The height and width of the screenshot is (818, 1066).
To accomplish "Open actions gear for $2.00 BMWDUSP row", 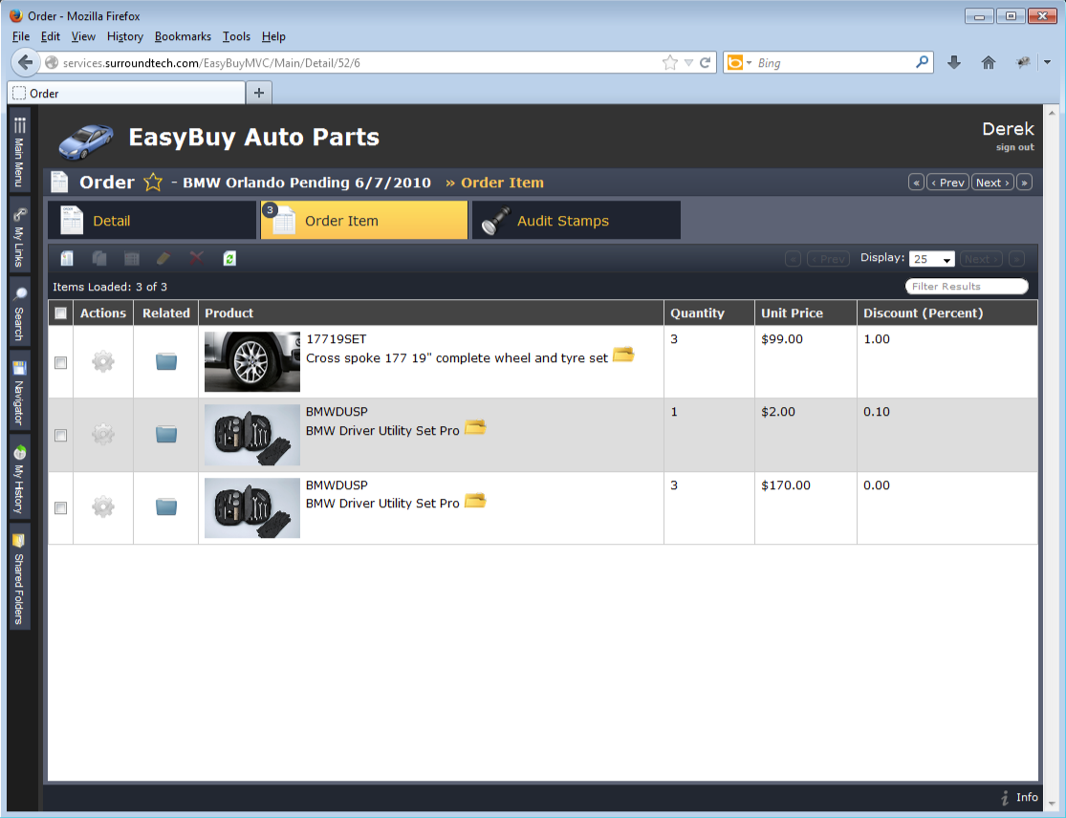I will click(103, 434).
